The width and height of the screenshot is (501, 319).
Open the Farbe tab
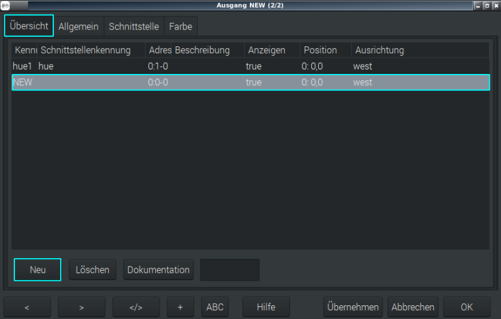[180, 27]
